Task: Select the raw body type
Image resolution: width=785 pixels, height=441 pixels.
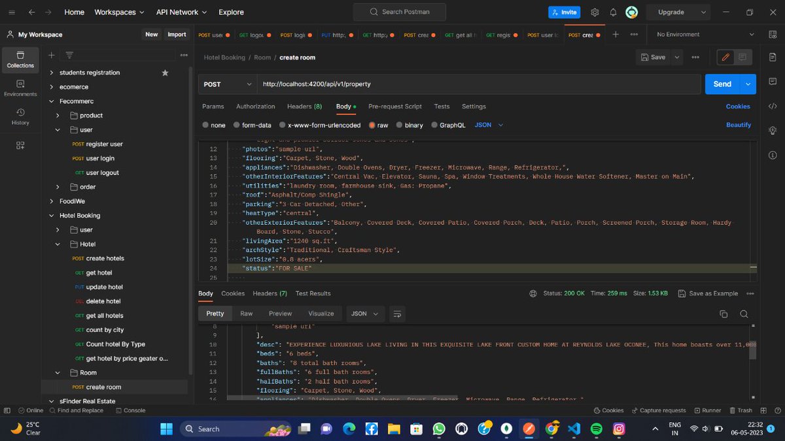Action: (378, 125)
